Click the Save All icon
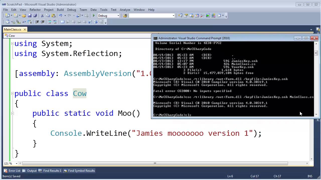 35,15
